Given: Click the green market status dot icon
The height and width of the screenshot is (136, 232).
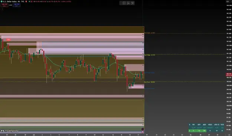Looking at the screenshot, I should click(29, 1).
